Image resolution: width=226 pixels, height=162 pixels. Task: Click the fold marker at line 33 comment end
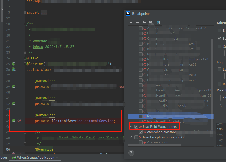click(25, 52)
